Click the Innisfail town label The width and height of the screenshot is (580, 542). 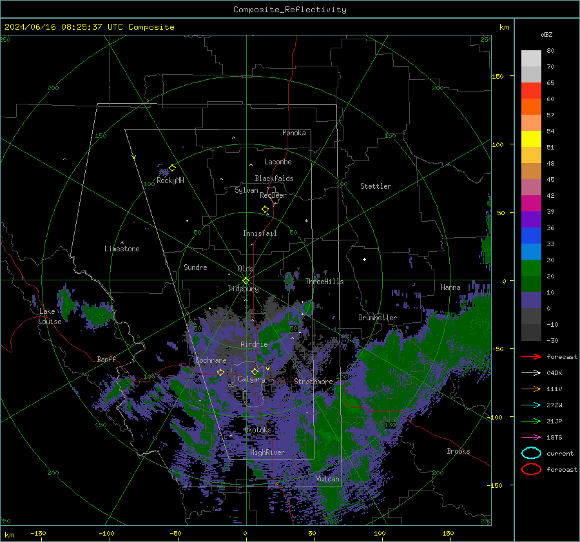260,233
